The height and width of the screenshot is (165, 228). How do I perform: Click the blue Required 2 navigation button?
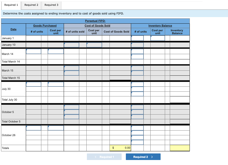pyautogui.click(x=143, y=157)
